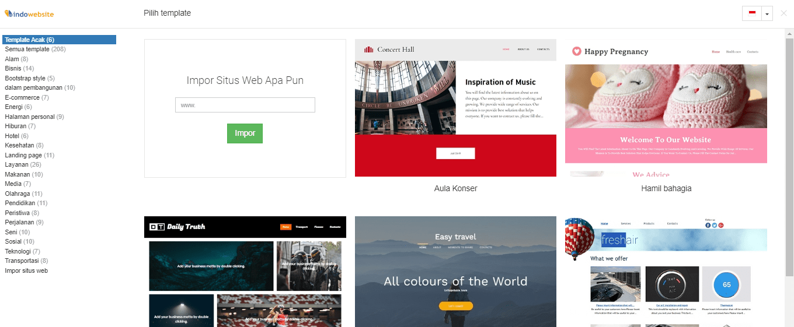Click the Impor situs web link
The height and width of the screenshot is (327, 794).
click(26, 270)
